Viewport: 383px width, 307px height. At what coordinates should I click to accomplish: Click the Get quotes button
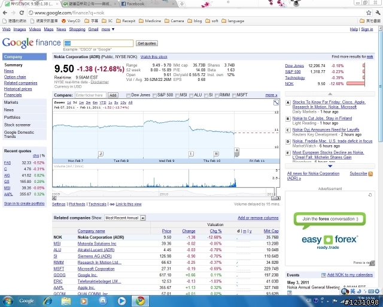coord(147,43)
